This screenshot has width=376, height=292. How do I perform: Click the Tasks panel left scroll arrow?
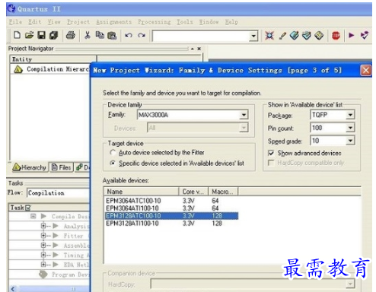click(x=13, y=289)
